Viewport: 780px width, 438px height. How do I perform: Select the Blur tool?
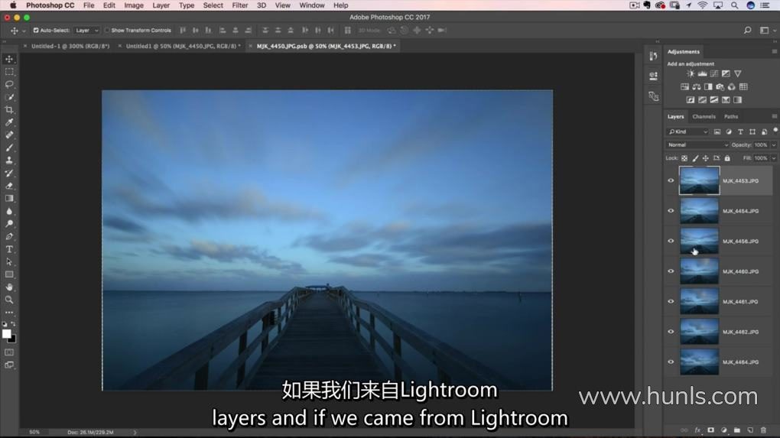coord(9,211)
